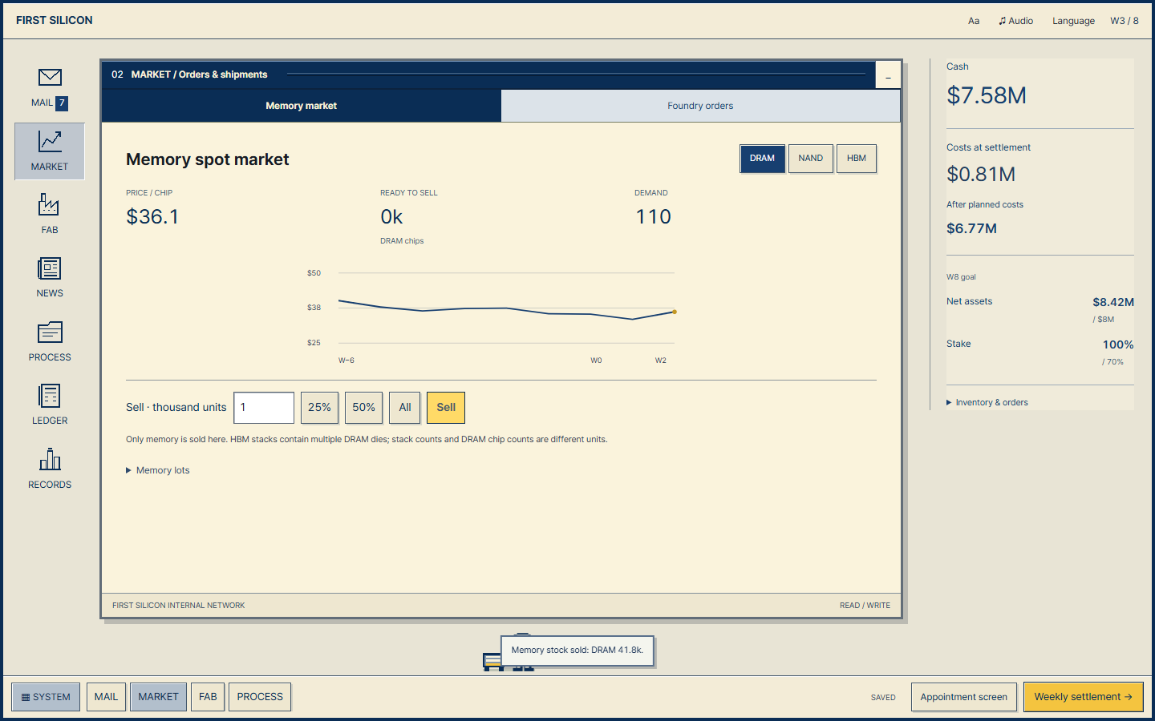Open the Language setting

[1073, 21]
